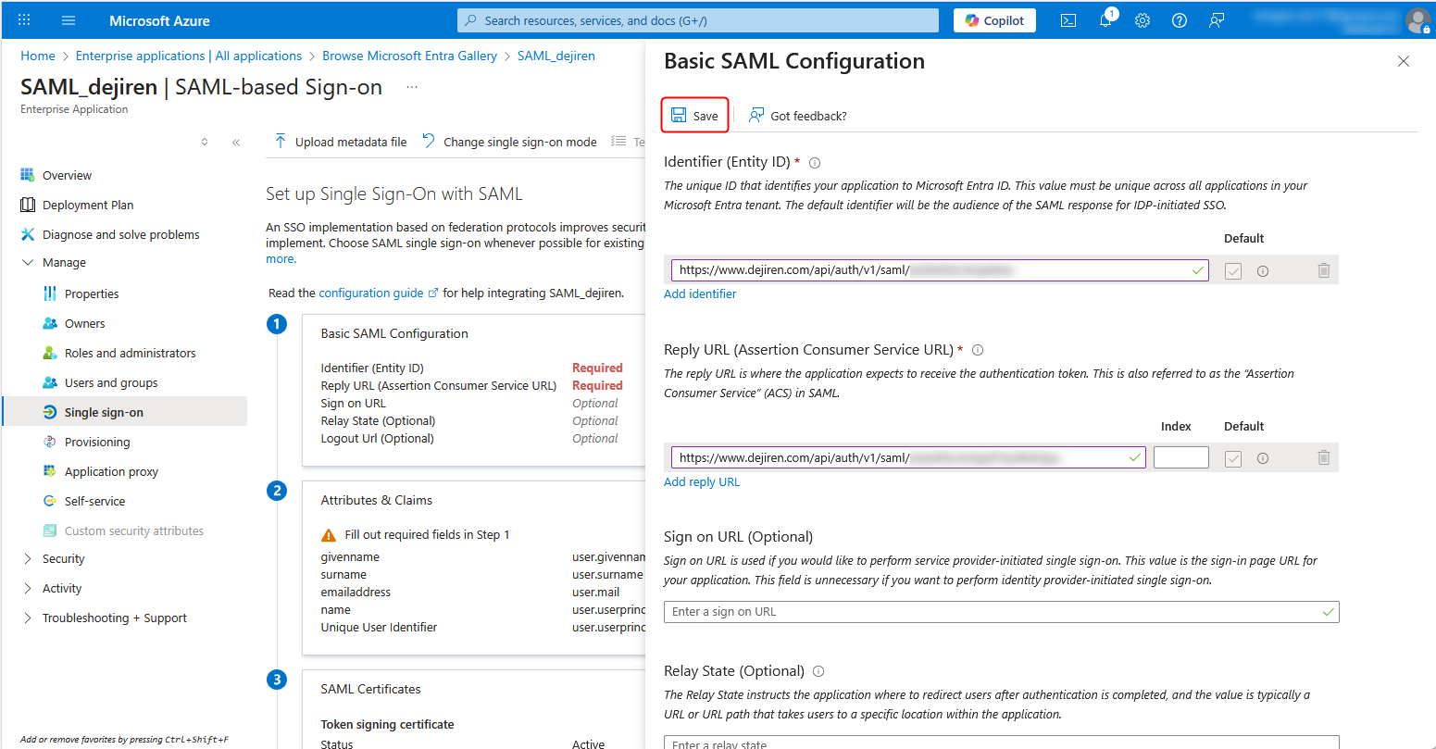This screenshot has height=749, width=1436.
Task: Save the Basic SAML Configuration
Action: click(695, 116)
